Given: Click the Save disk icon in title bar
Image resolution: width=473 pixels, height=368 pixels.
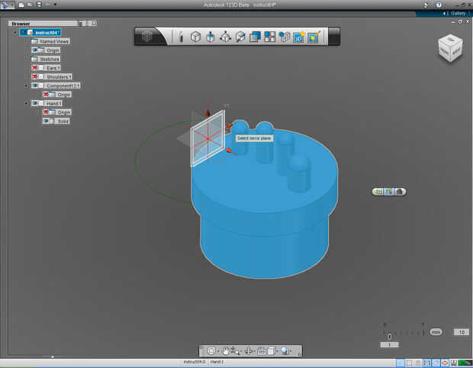Looking at the screenshot, I should (x=39, y=5).
